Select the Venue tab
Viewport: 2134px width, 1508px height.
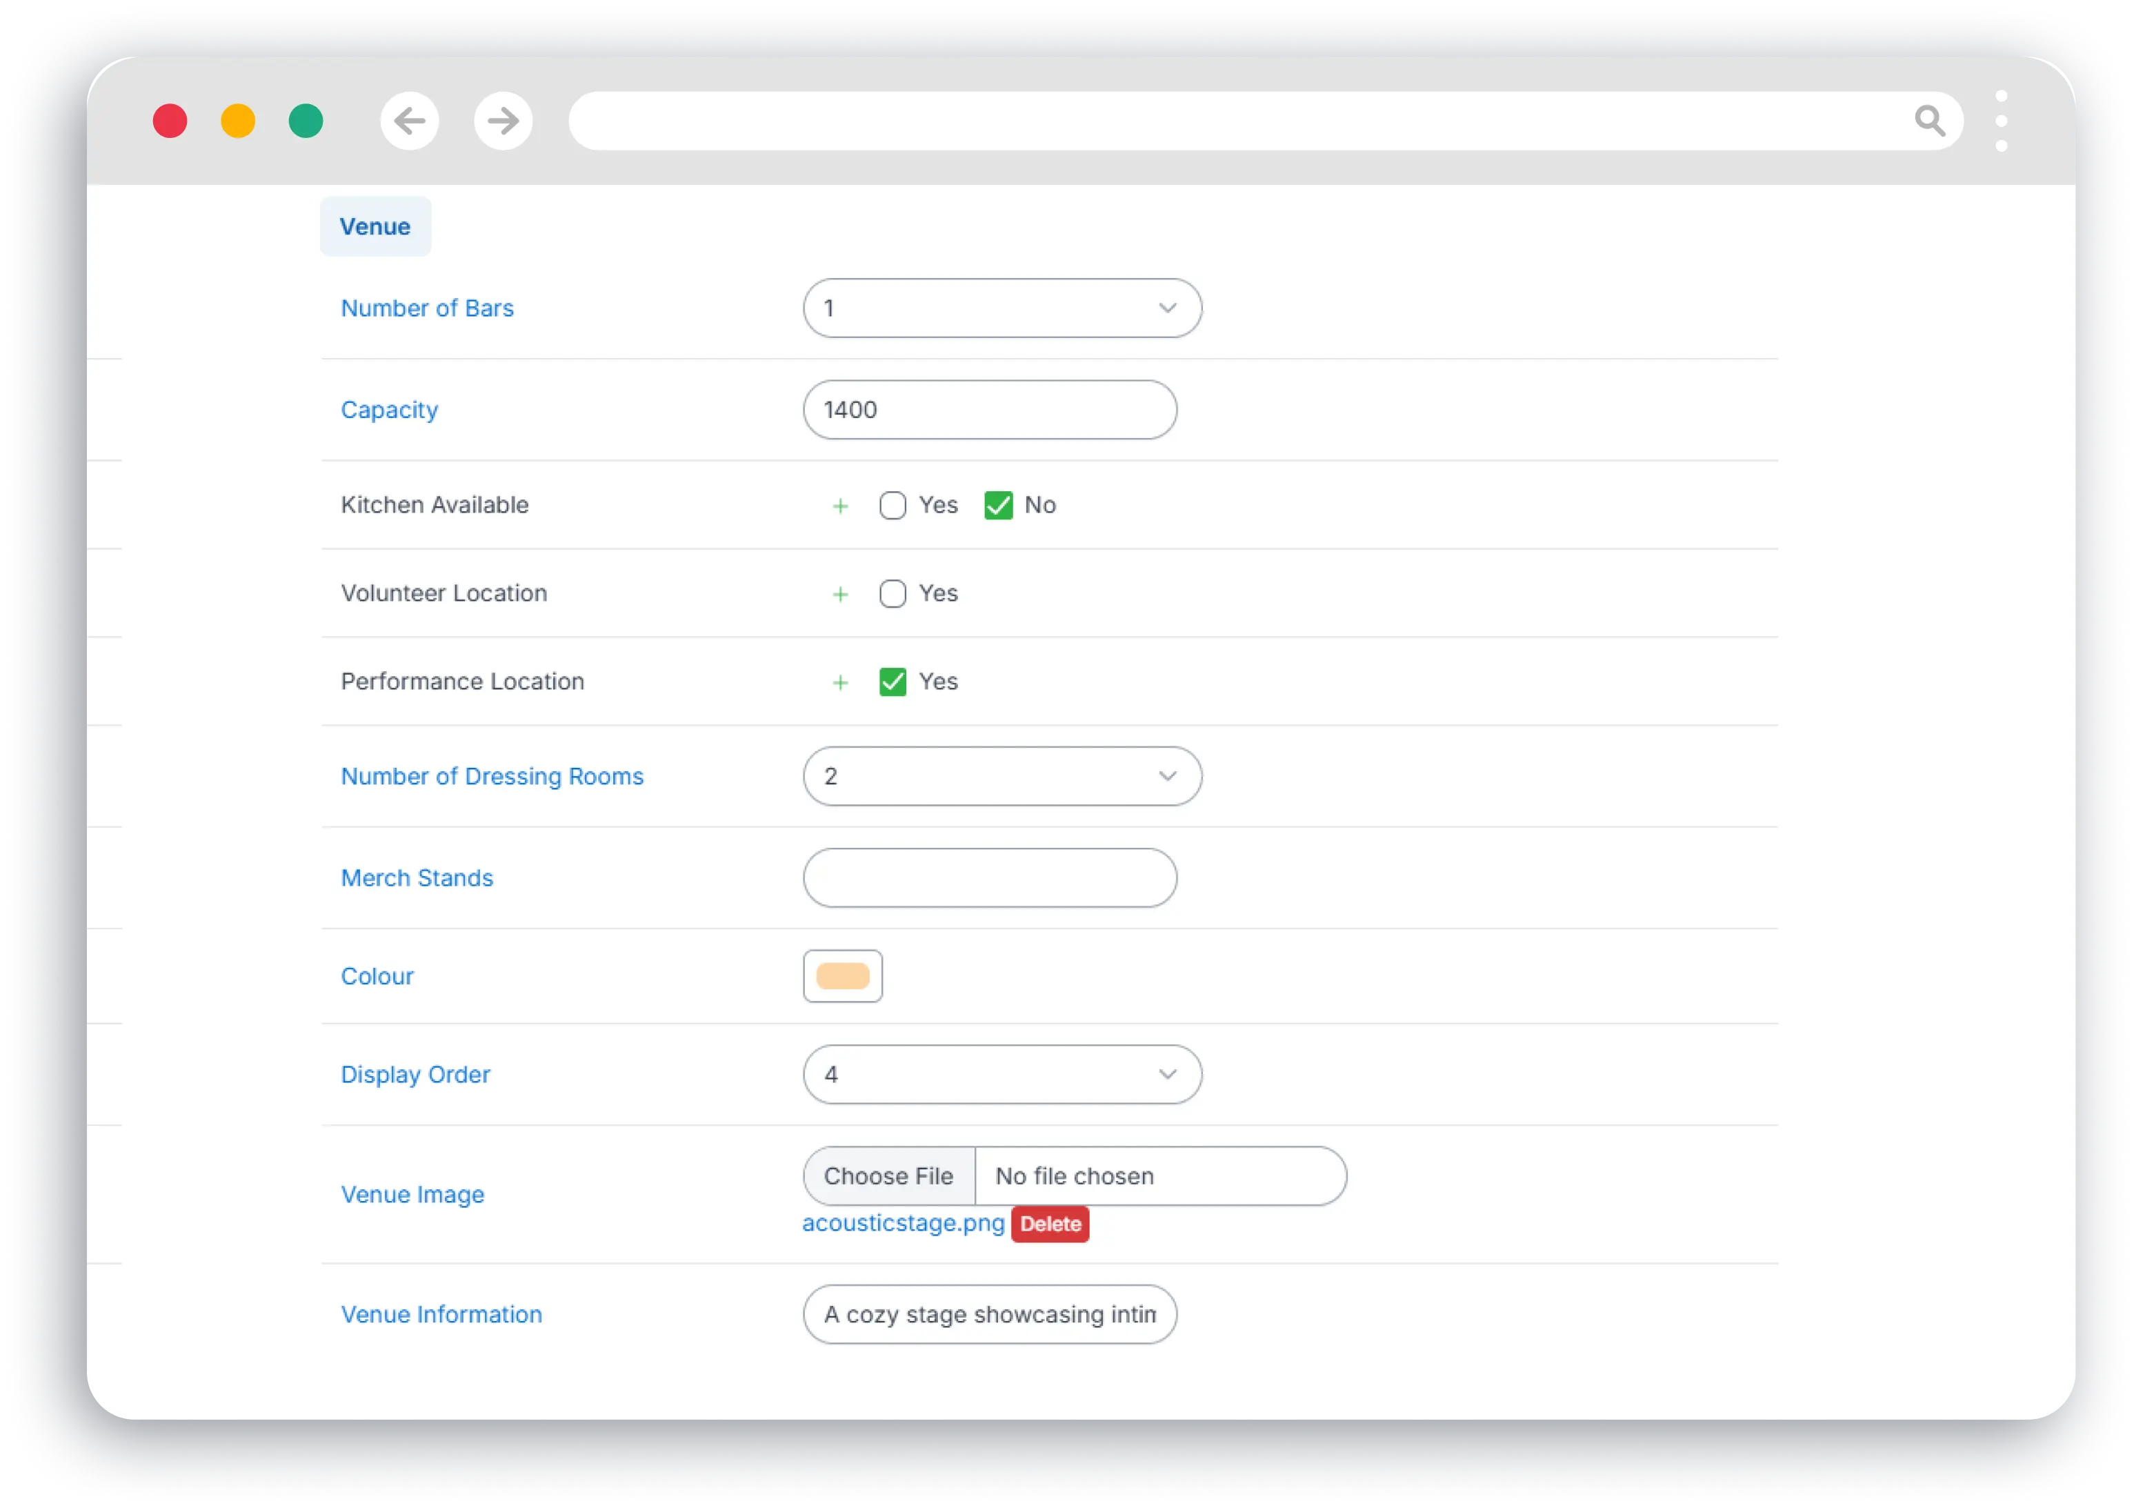pyautogui.click(x=375, y=226)
